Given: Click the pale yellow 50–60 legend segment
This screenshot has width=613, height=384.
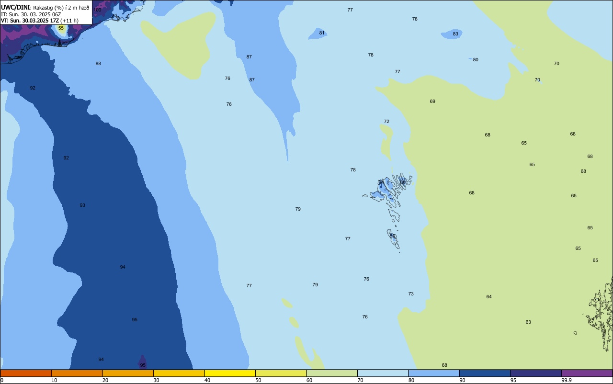Looking at the screenshot, I should (281, 373).
